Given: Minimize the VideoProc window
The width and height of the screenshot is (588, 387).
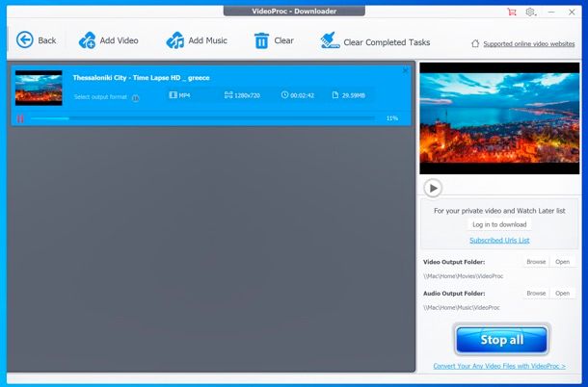Looking at the screenshot, I should click(x=551, y=12).
